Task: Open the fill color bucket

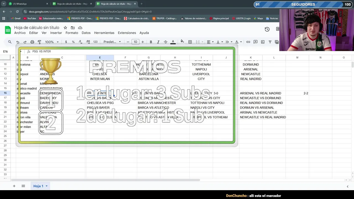Action: point(182,42)
